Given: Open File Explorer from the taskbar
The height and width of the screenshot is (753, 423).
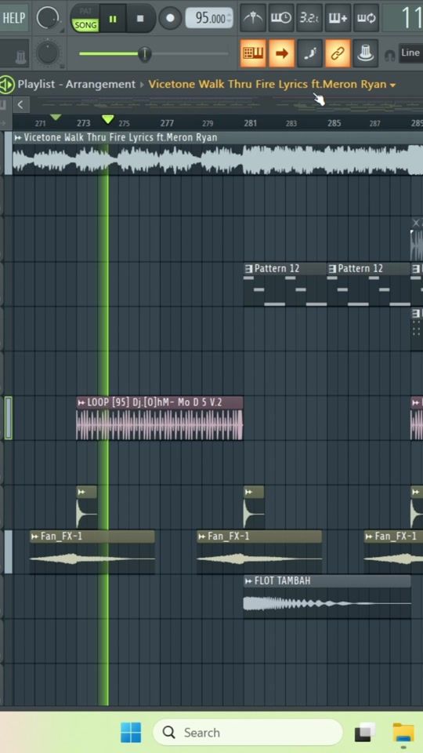Looking at the screenshot, I should 404,733.
